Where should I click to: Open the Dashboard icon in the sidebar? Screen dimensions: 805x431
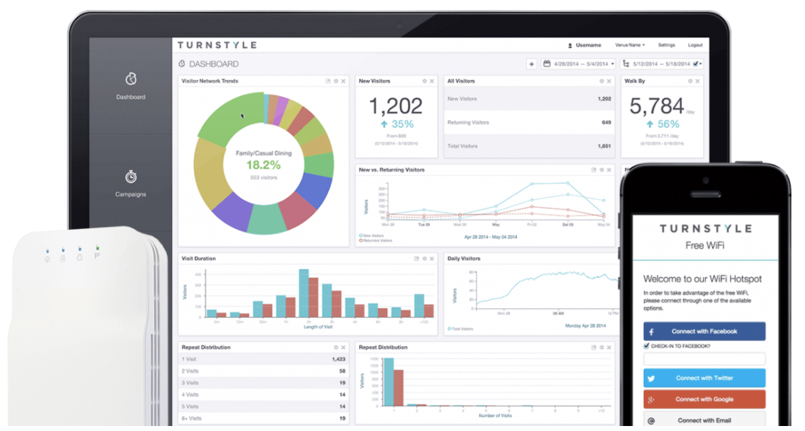(x=131, y=78)
